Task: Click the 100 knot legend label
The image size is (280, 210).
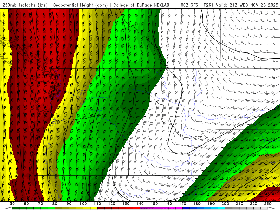Action: click(x=83, y=204)
